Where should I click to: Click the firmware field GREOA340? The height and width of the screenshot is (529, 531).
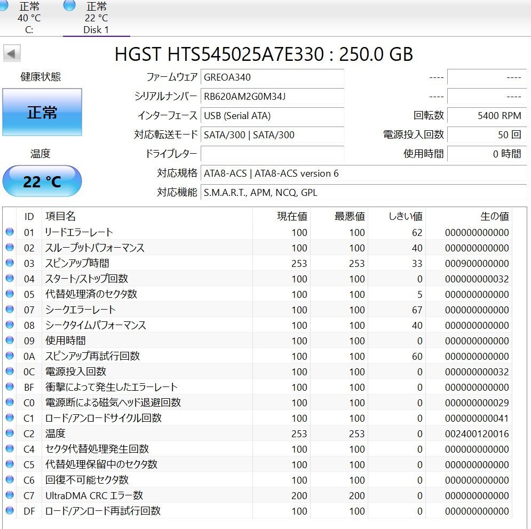[x=272, y=77]
